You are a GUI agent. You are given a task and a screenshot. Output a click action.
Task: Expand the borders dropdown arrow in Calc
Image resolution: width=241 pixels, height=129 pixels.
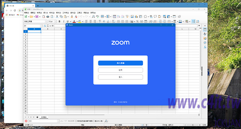(172, 22)
